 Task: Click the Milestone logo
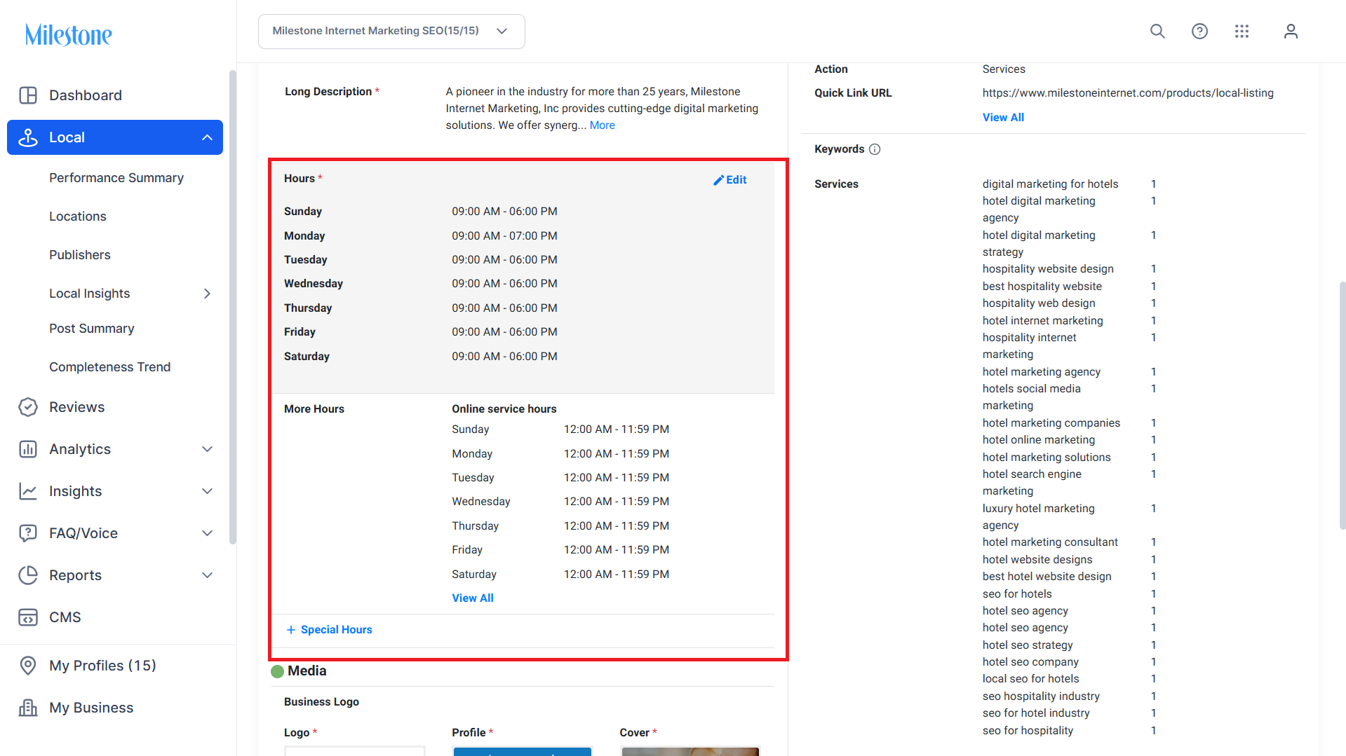coord(69,34)
